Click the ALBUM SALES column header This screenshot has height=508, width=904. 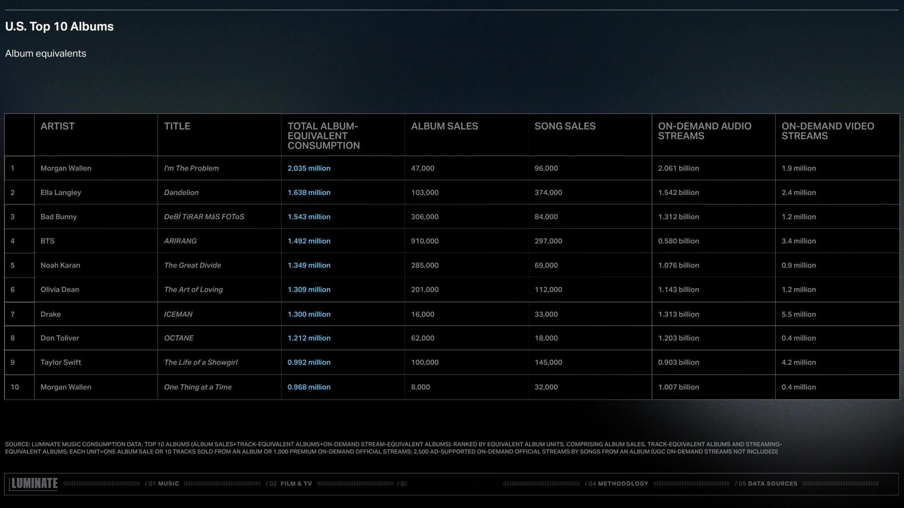click(444, 126)
